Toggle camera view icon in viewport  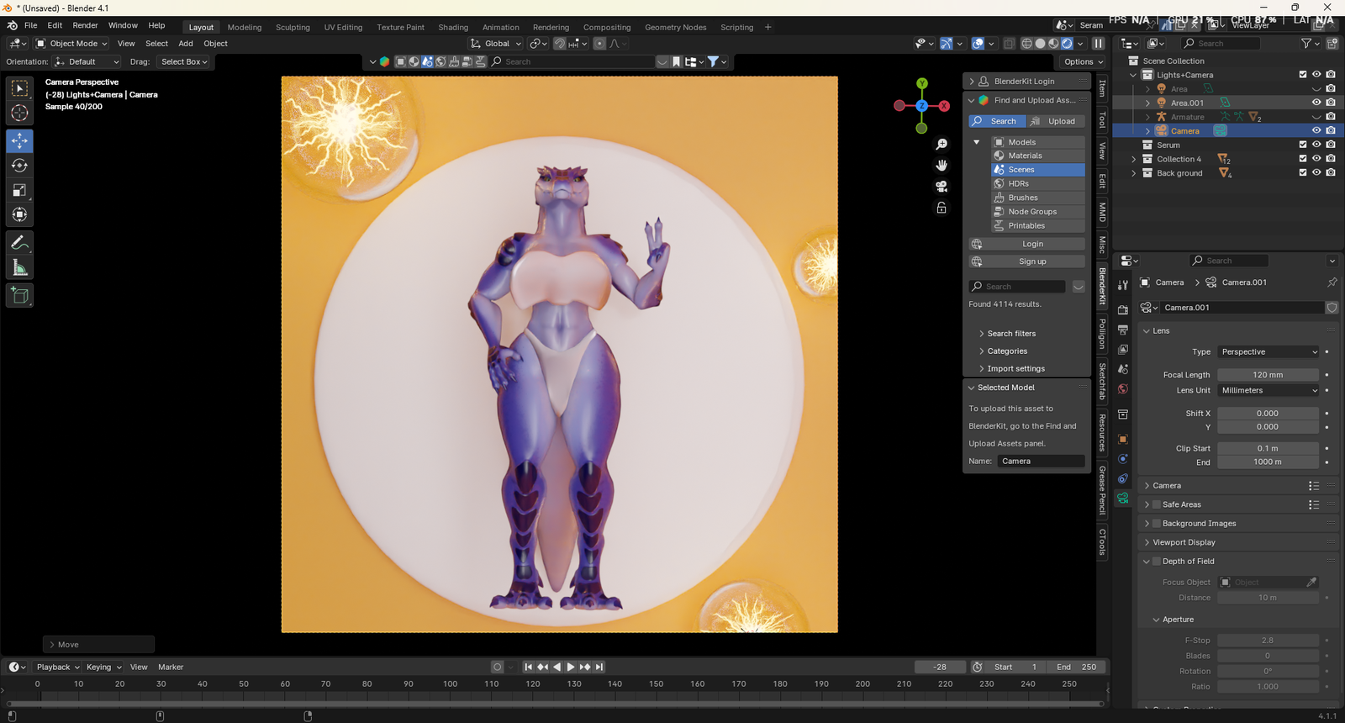[941, 187]
